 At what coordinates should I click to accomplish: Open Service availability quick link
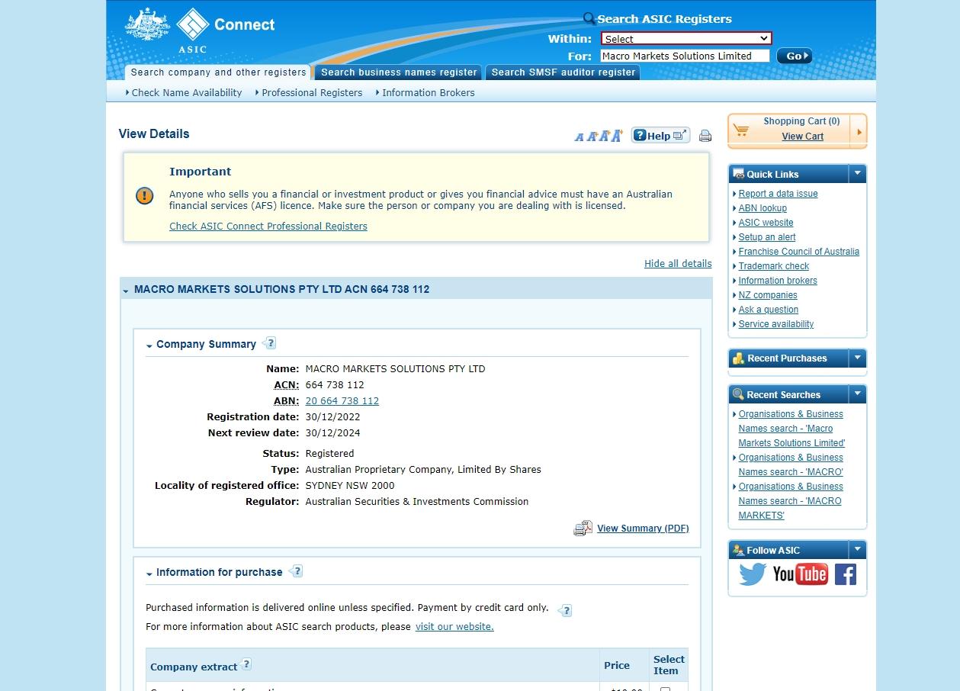point(776,324)
